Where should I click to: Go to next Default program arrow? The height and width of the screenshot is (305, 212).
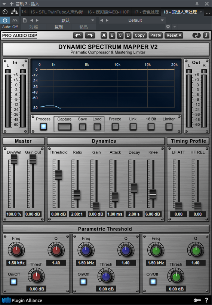pos(107,20)
